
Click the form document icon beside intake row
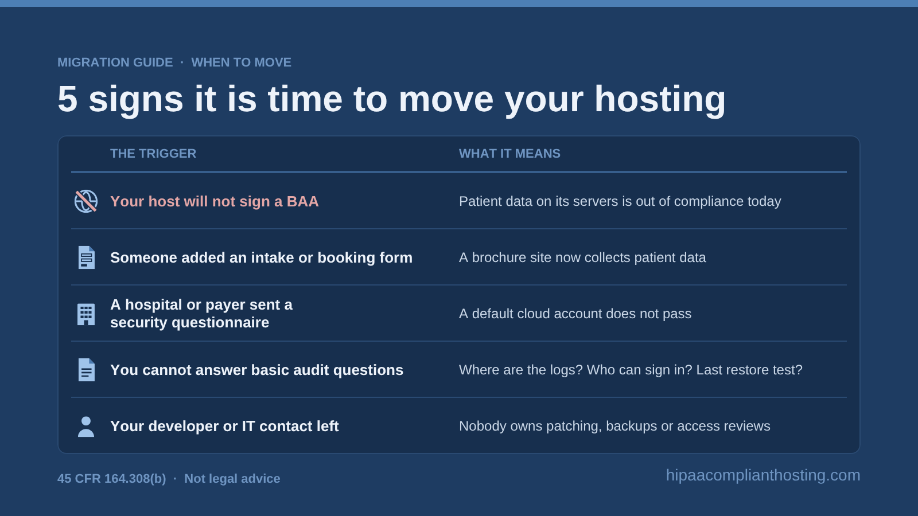86,257
